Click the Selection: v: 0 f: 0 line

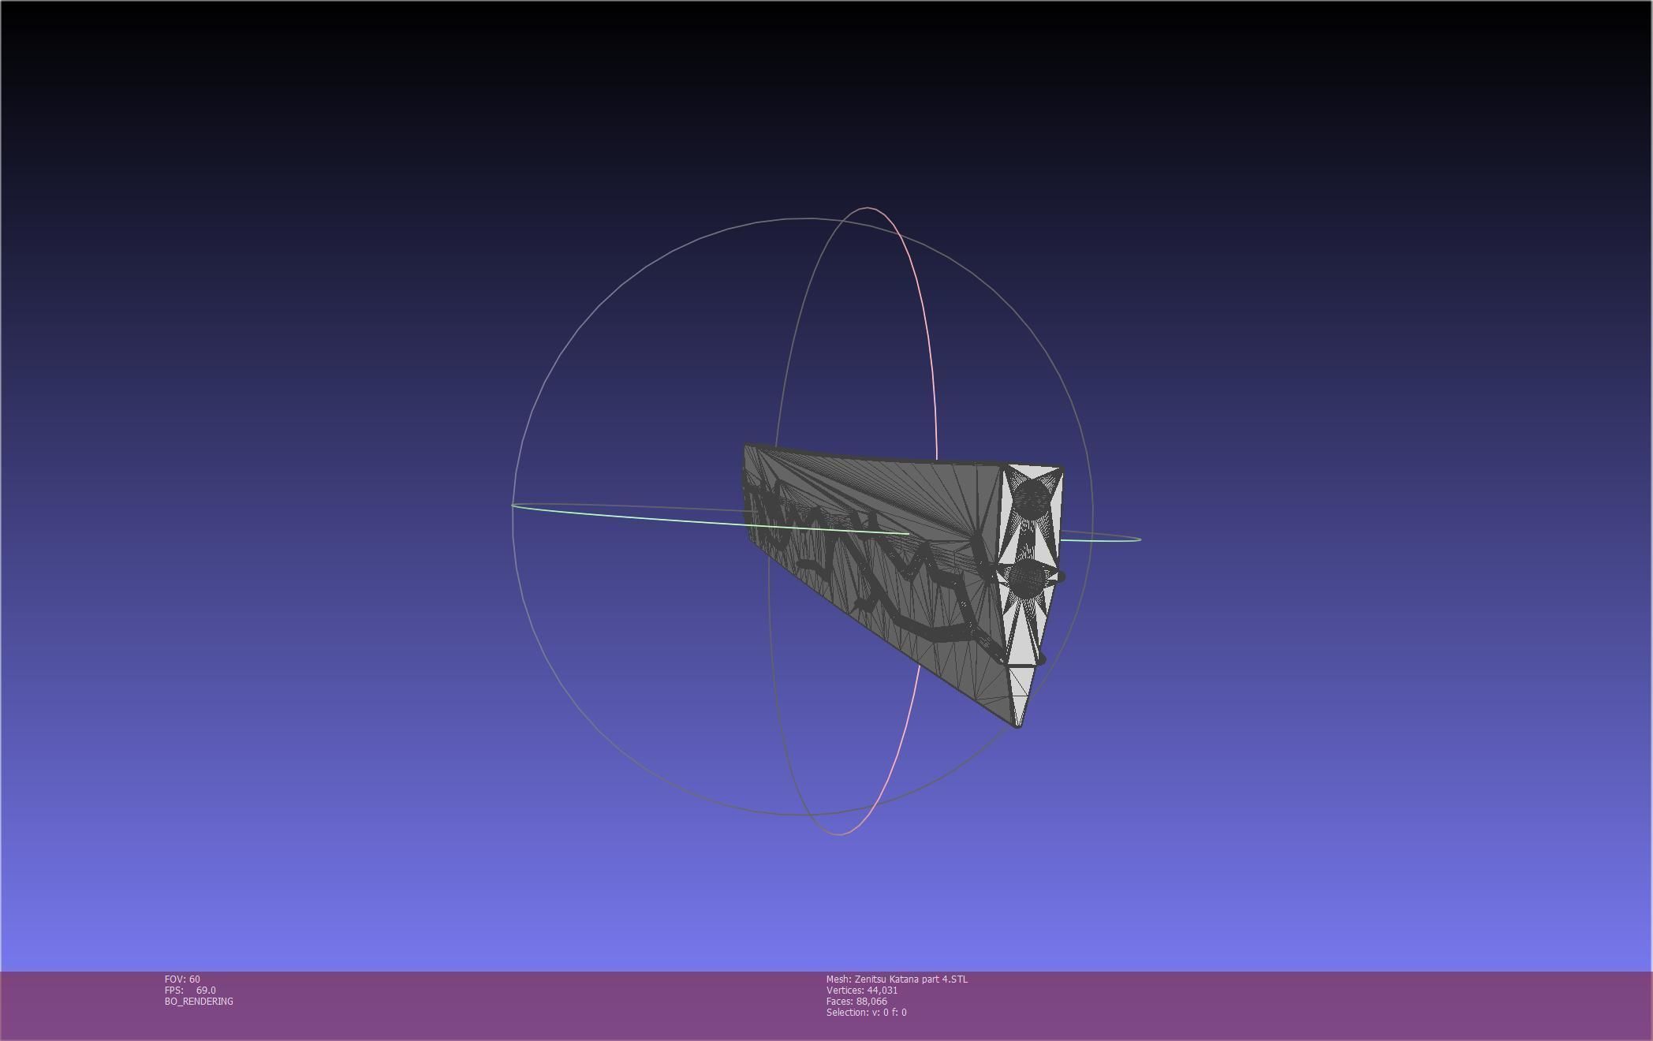(866, 1012)
